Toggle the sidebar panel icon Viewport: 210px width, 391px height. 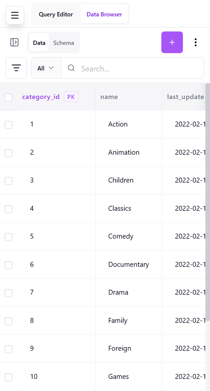(14, 42)
